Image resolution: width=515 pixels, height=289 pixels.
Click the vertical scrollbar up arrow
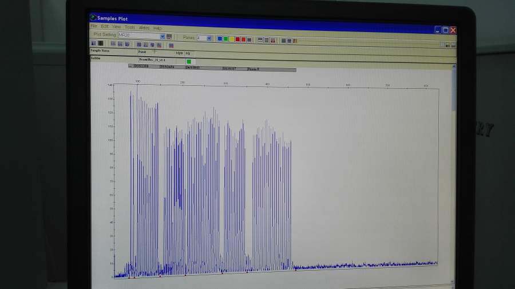[454, 66]
